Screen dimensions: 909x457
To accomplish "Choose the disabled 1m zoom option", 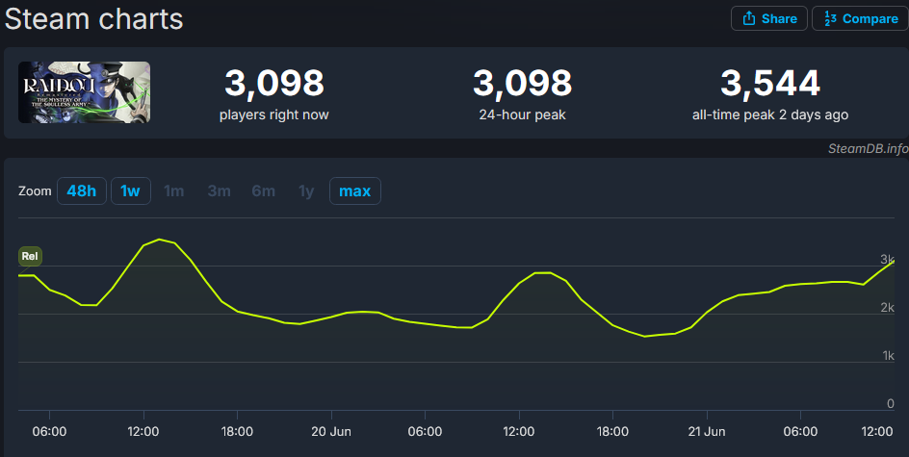I will click(174, 191).
